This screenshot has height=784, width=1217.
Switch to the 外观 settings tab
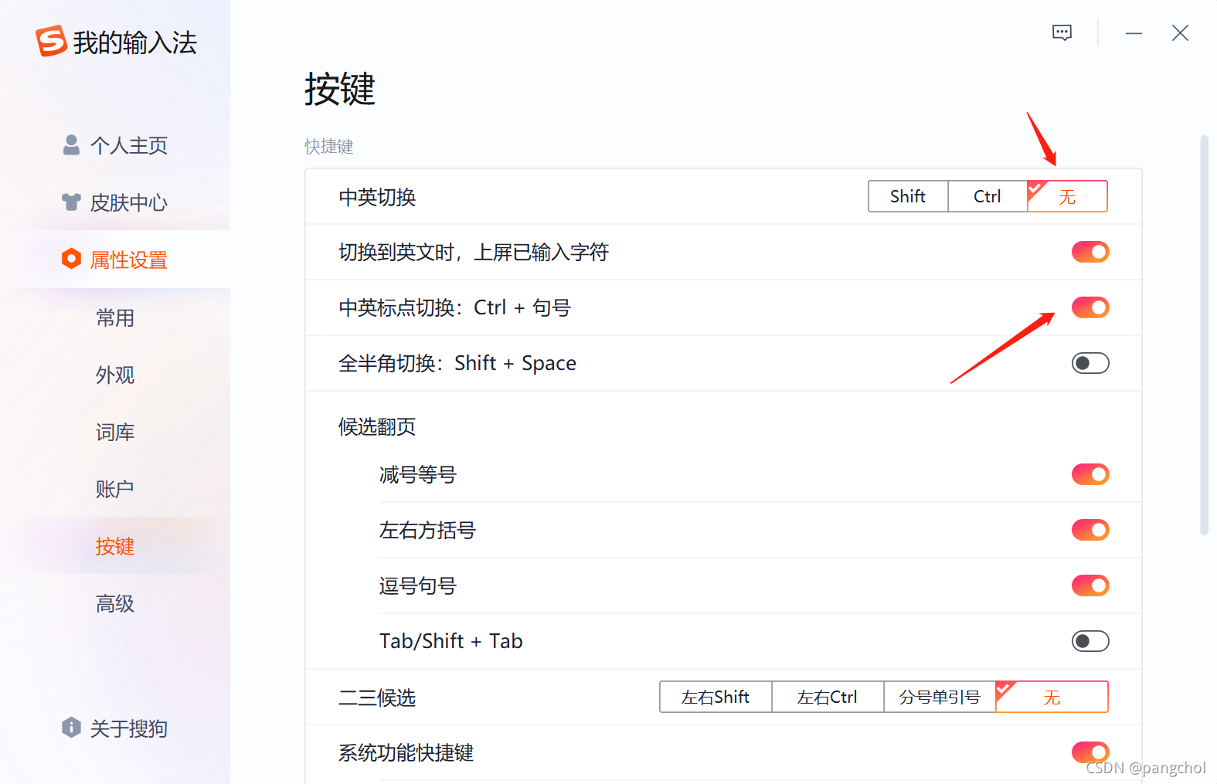115,375
